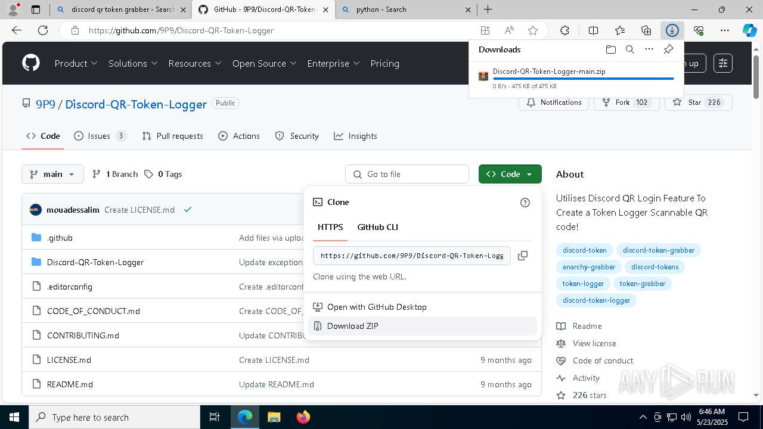Viewport: 763px width, 429px height.
Task: Open Pricing link in header
Action: [384, 63]
